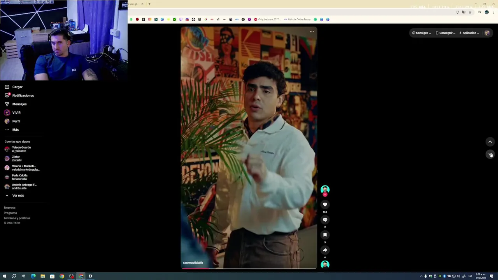
Task: Open a new browser tab with plus
Action: 149,4
